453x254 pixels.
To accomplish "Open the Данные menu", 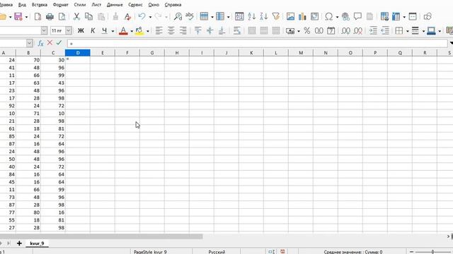I will 115,5.
